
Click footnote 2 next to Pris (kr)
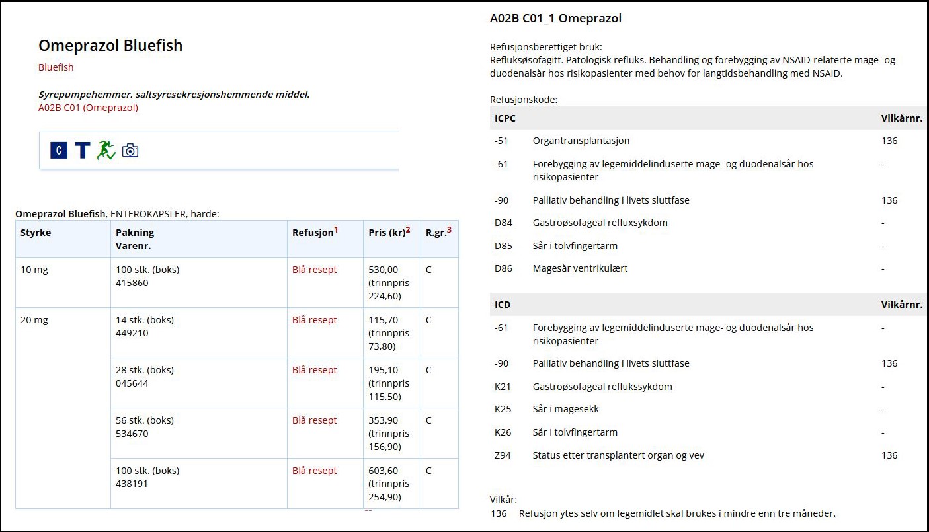point(408,230)
